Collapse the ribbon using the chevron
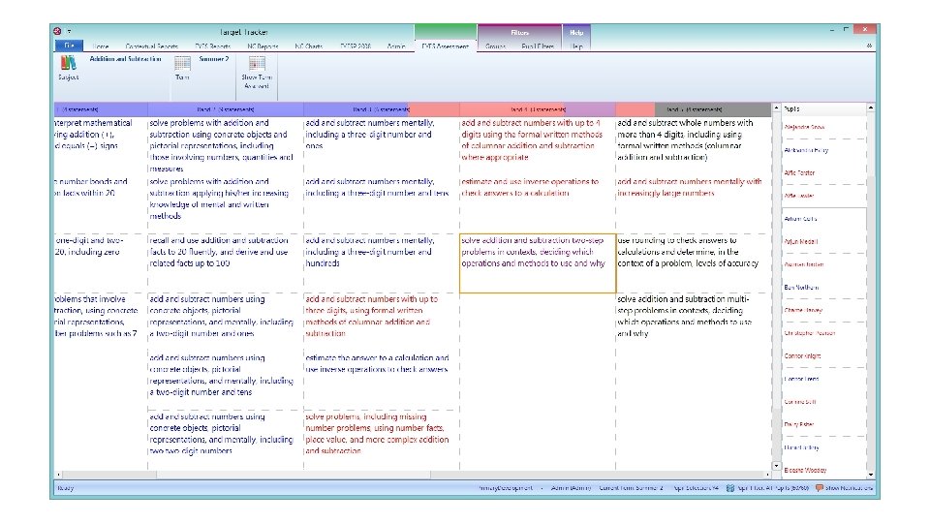The height and width of the screenshot is (523, 930). 869,46
